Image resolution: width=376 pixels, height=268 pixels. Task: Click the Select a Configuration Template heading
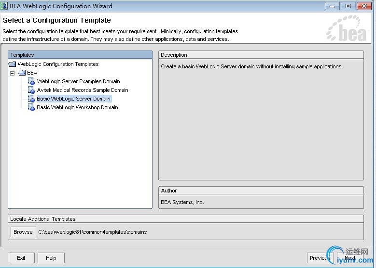point(57,20)
